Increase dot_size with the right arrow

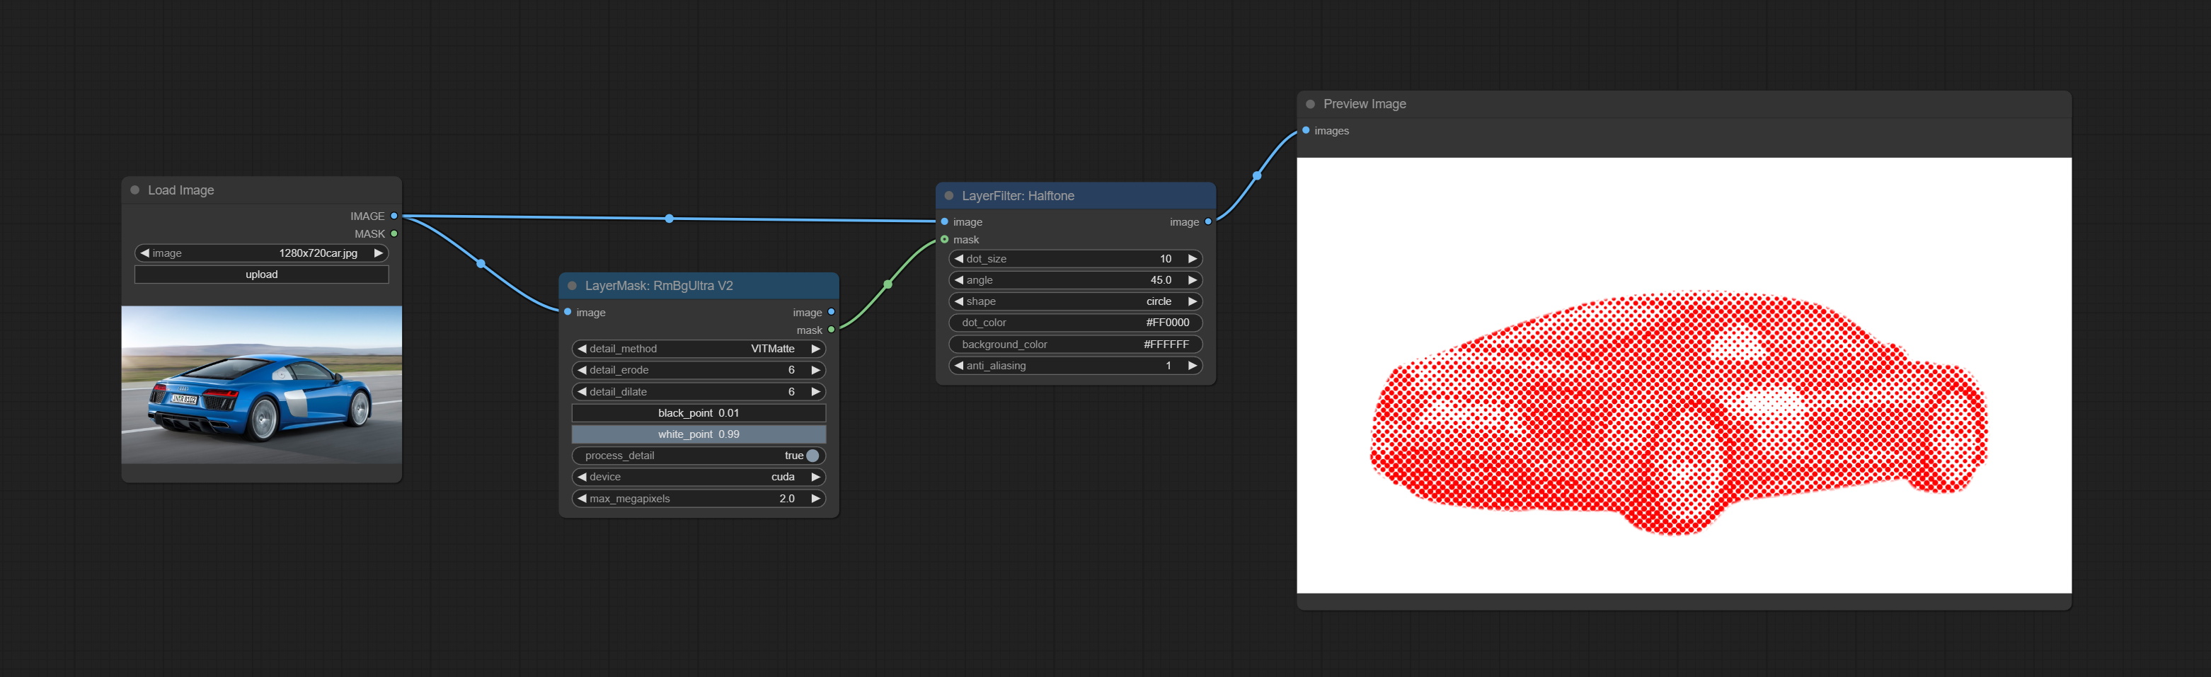coord(1192,258)
